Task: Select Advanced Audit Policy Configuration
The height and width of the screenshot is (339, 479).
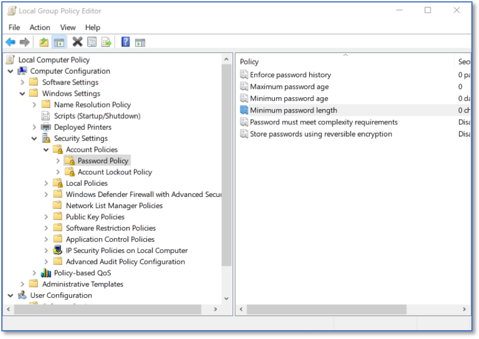Action: [x=126, y=262]
